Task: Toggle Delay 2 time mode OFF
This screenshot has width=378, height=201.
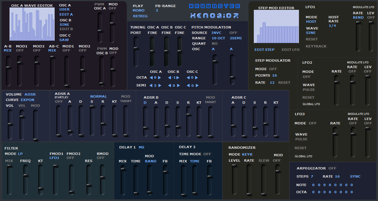Action: 207,154
